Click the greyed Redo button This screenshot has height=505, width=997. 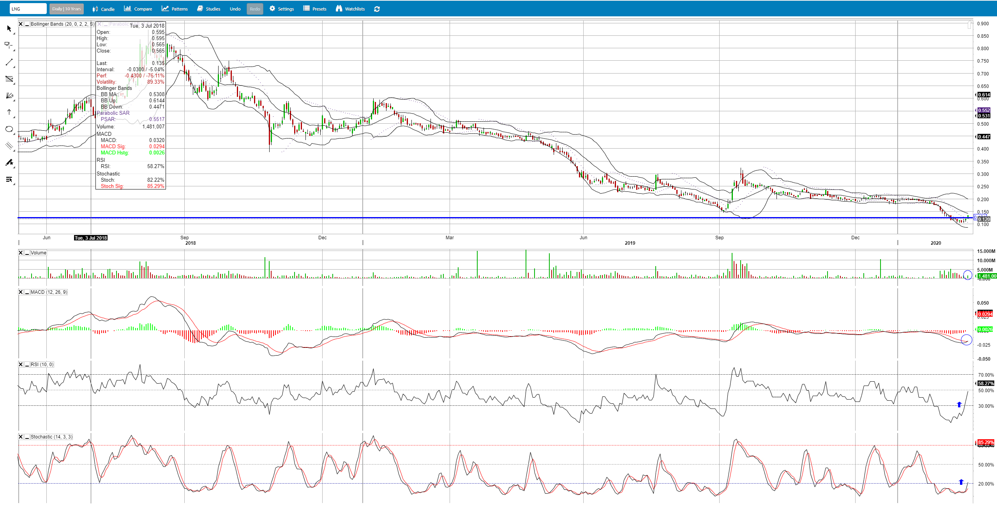pos(255,9)
